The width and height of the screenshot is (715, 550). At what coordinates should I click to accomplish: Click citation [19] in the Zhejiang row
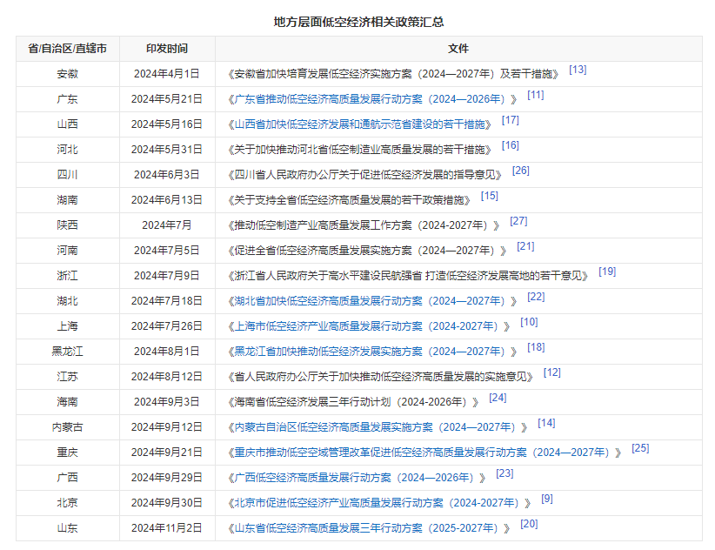tap(607, 272)
